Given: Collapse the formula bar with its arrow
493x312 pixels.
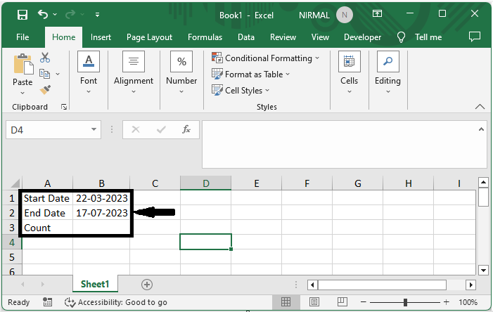Looking at the screenshot, I should [481, 129].
